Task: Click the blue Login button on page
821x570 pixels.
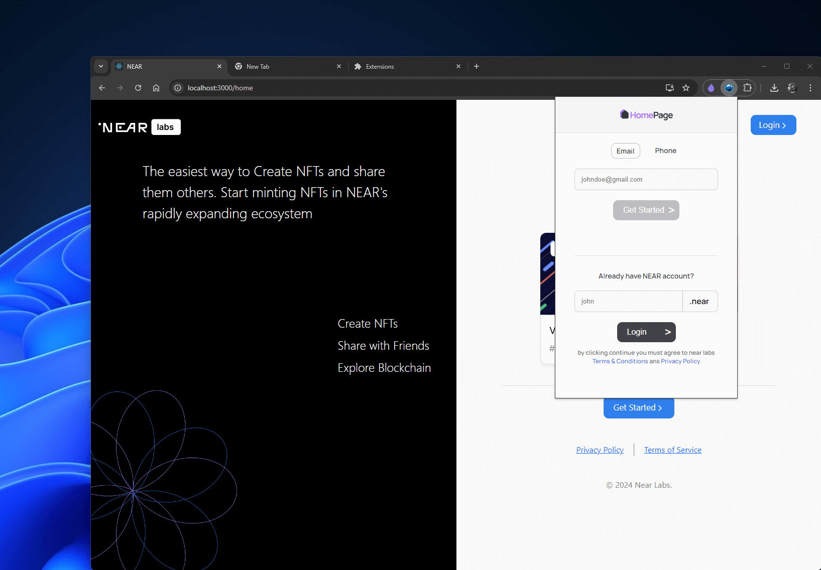Action: pyautogui.click(x=773, y=125)
